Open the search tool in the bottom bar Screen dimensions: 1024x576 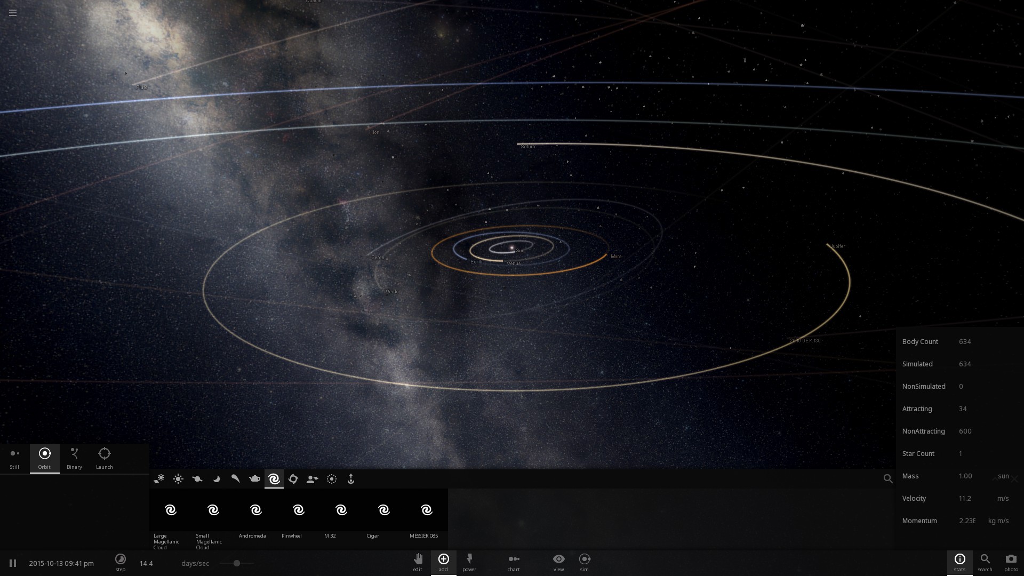[x=985, y=563]
